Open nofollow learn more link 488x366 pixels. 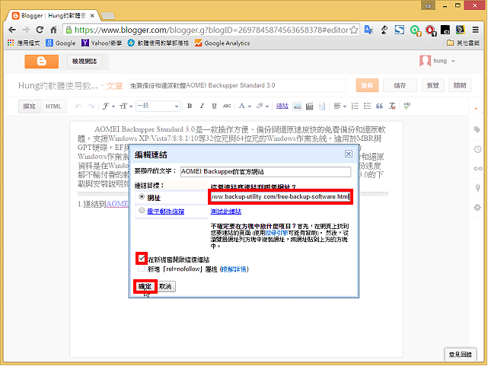234,269
